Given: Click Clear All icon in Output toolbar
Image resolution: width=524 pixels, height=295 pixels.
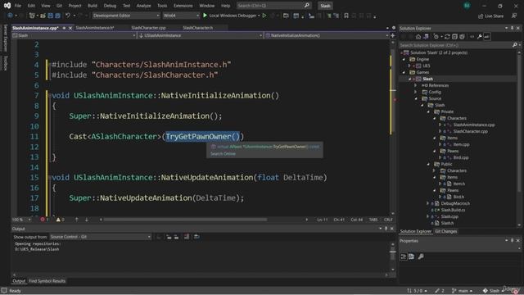Looking at the screenshot, I should [x=187, y=237].
